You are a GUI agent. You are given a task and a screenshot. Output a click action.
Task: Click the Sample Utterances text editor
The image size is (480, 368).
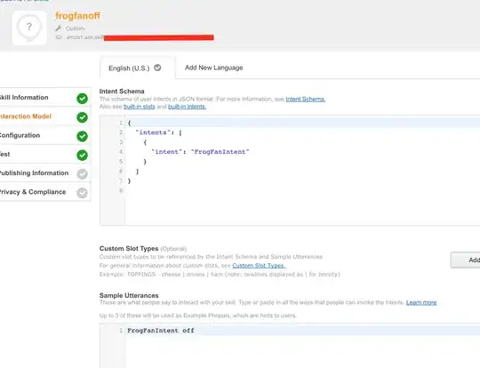point(290,346)
